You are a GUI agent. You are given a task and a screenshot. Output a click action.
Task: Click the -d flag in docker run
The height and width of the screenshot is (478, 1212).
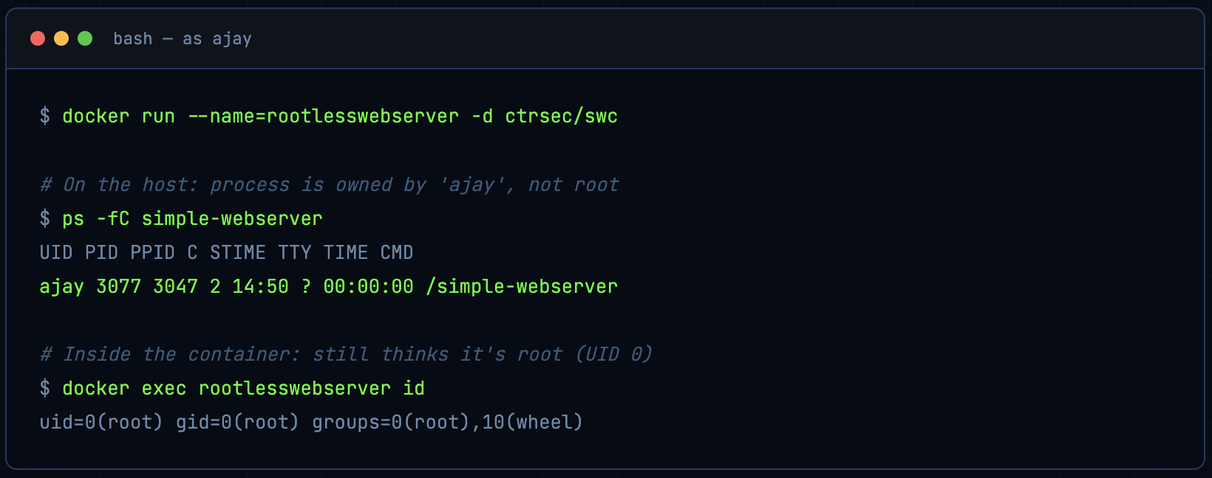coord(482,116)
